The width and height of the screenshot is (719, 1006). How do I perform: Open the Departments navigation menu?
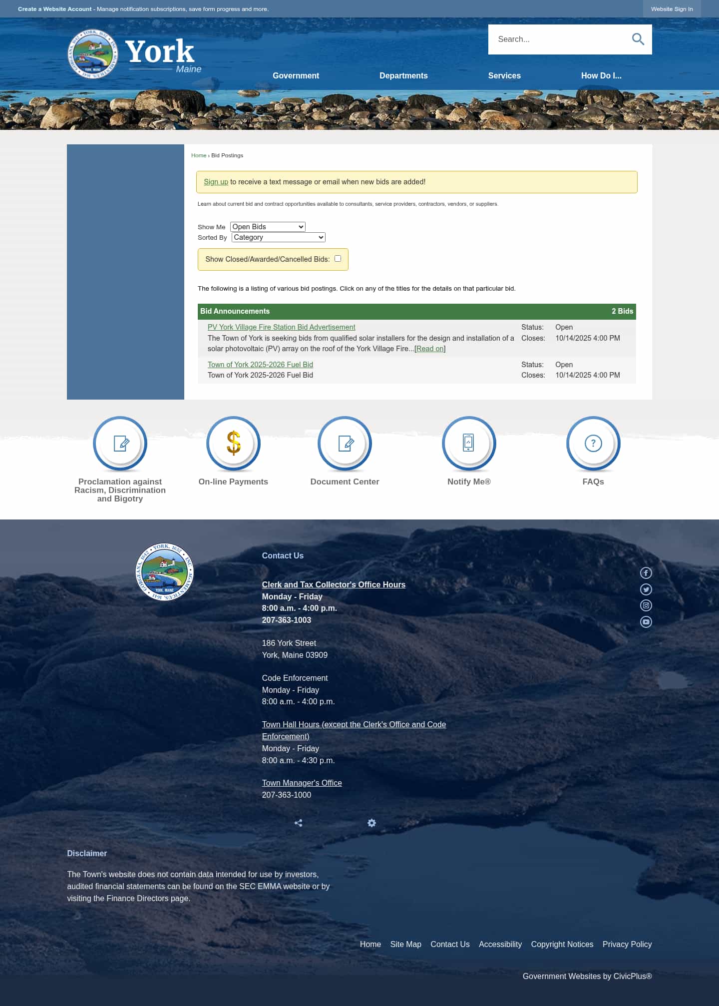(403, 76)
